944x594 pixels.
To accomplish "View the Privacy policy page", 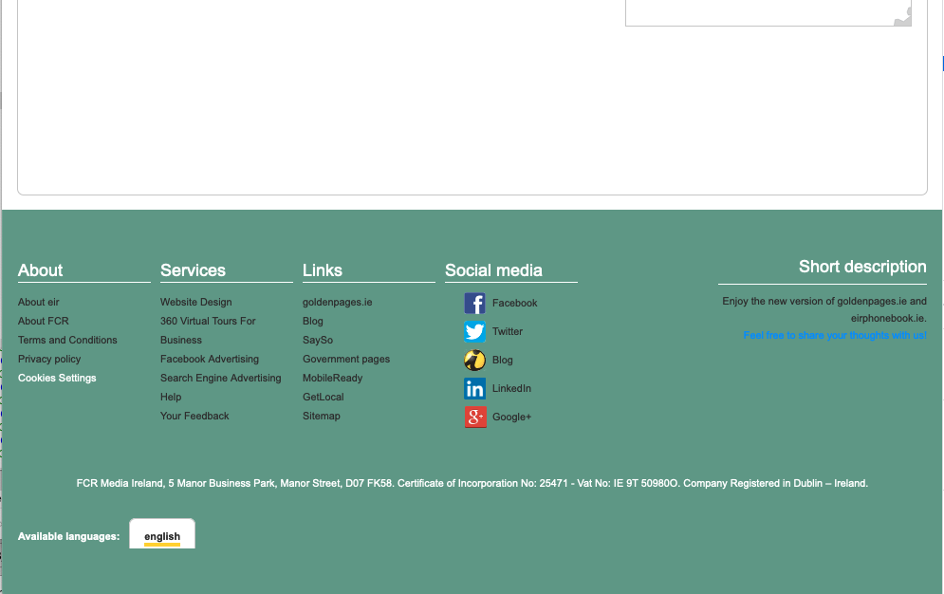I will click(x=49, y=359).
